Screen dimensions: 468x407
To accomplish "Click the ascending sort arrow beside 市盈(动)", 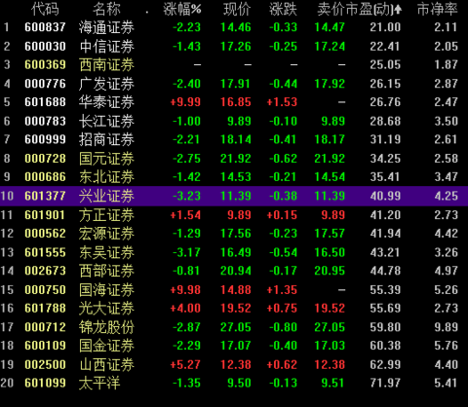I will tap(398, 10).
